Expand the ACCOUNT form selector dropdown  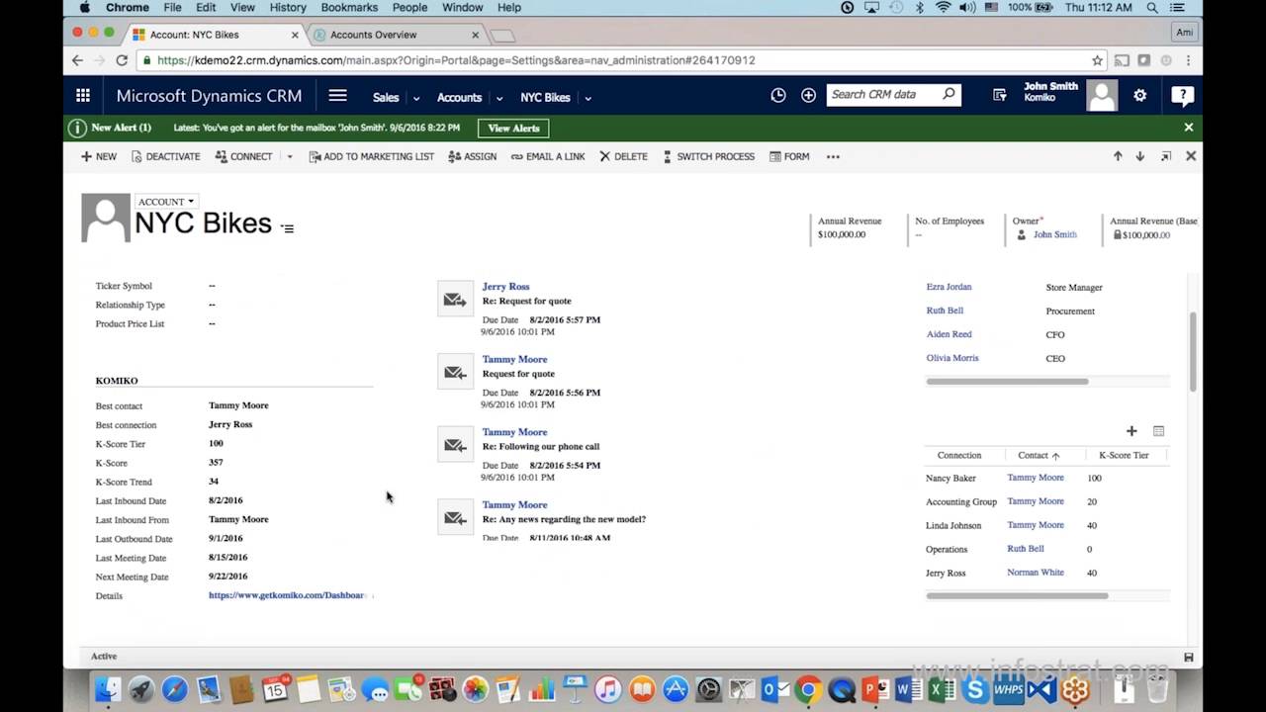(166, 202)
